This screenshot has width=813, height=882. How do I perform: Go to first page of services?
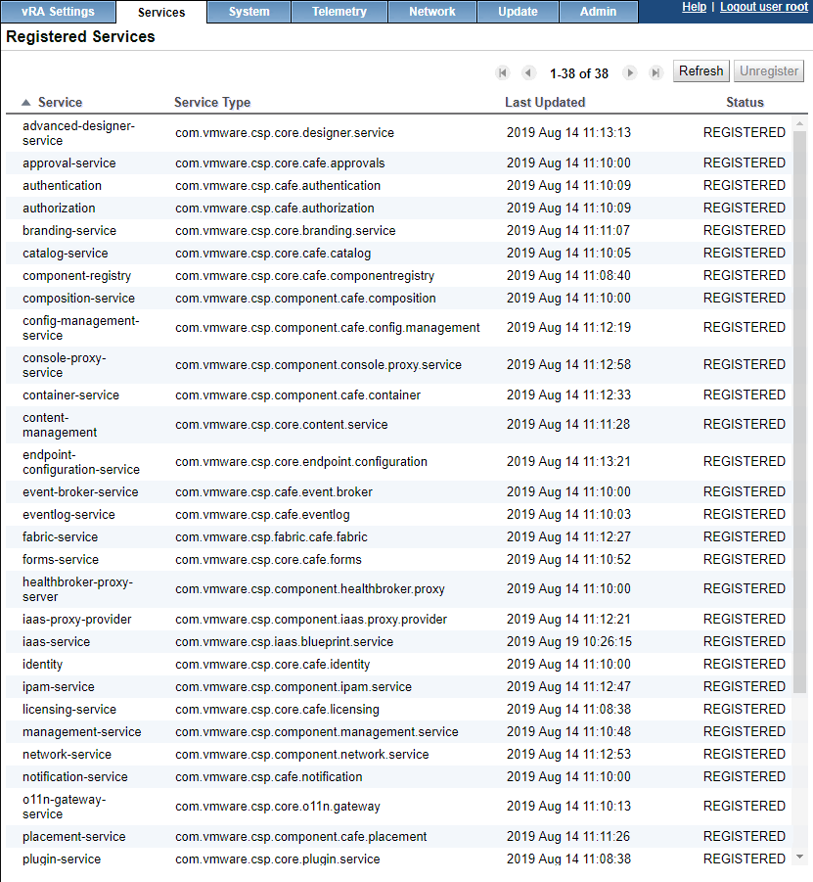coord(503,72)
